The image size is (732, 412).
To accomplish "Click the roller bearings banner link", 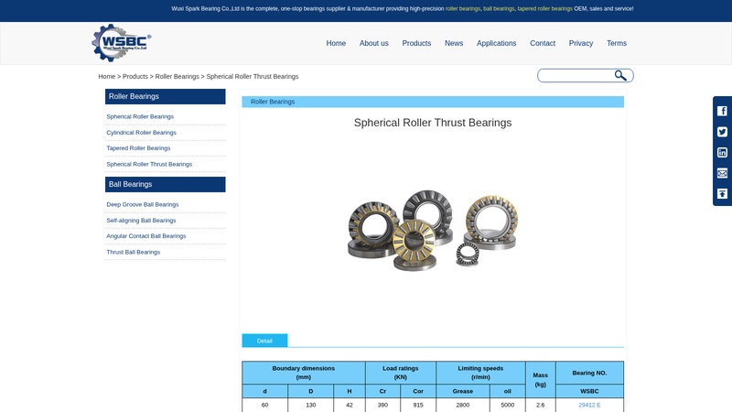I will point(463,9).
